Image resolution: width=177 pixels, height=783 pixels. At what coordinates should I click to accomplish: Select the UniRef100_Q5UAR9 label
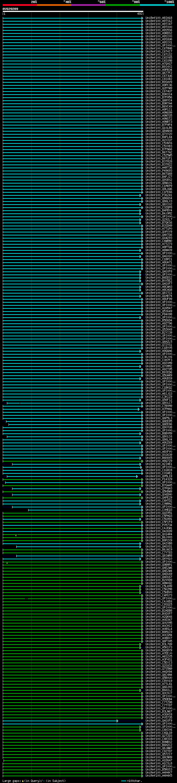[159, 376]
